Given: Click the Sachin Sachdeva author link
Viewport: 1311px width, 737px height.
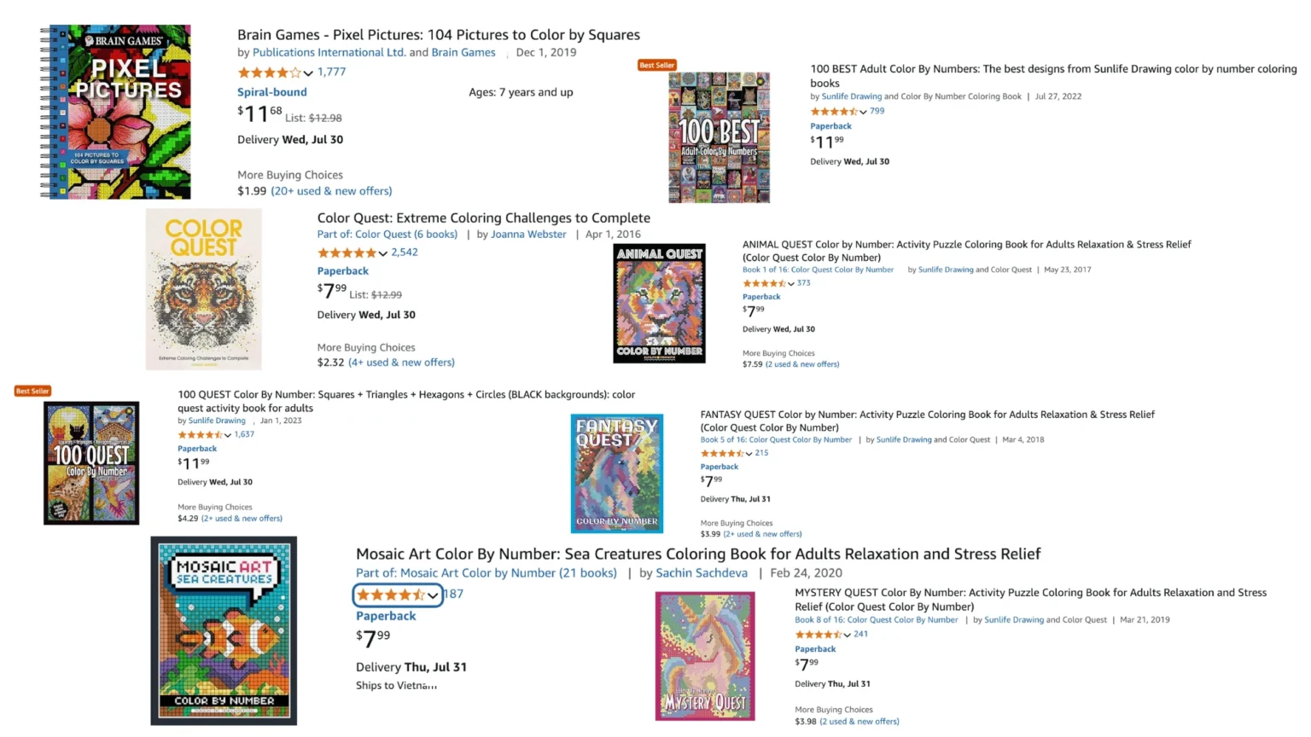Looking at the screenshot, I should 702,573.
